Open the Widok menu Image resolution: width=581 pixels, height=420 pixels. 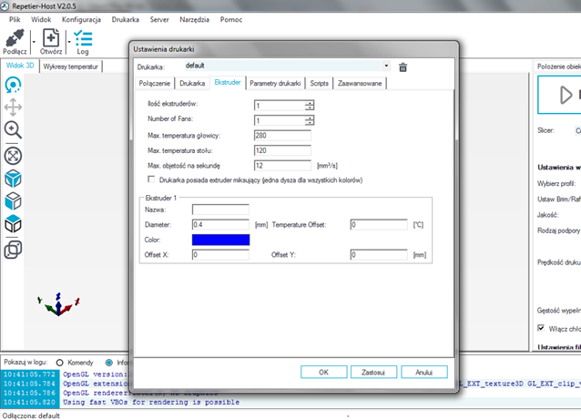[41, 20]
